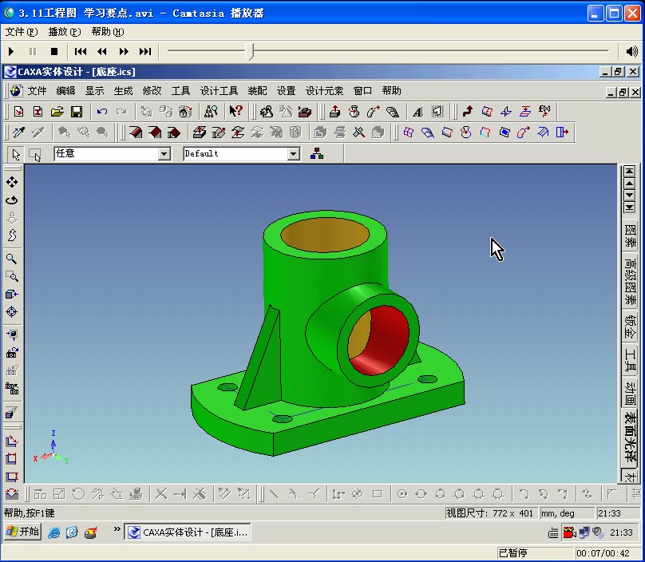645x562 pixels.
Task: Click the selection arrow tool icon
Action: (x=16, y=154)
